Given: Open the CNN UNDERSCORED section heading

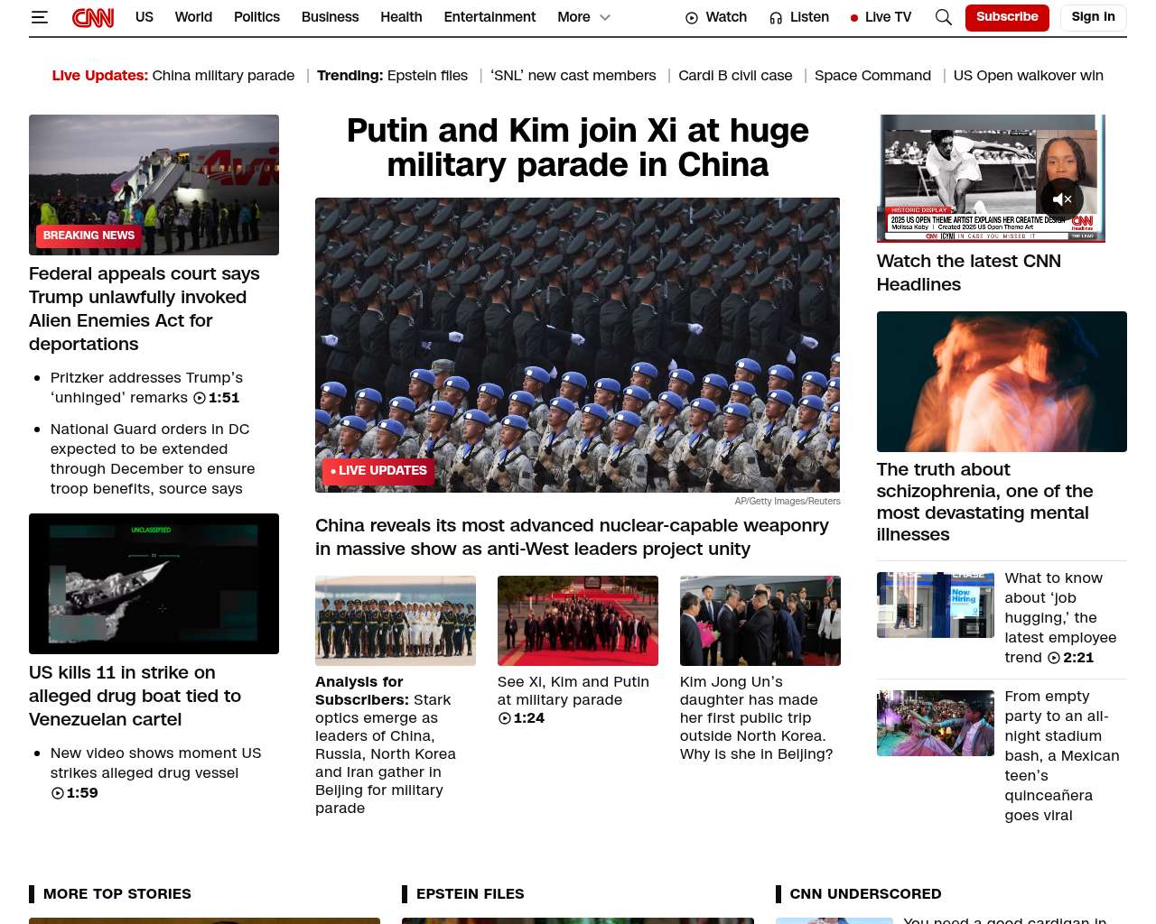Looking at the screenshot, I should [x=865, y=893].
